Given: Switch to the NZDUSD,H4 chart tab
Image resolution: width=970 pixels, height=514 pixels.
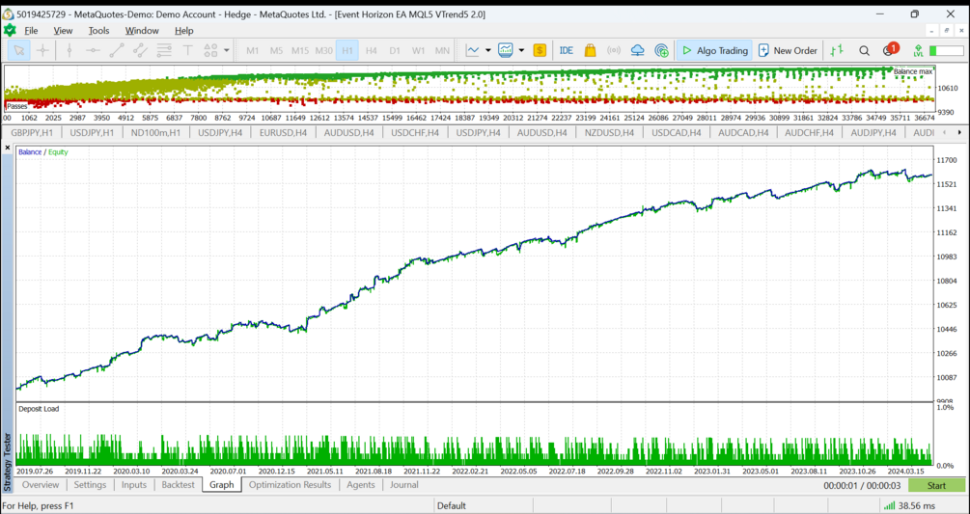Looking at the screenshot, I should tap(609, 132).
